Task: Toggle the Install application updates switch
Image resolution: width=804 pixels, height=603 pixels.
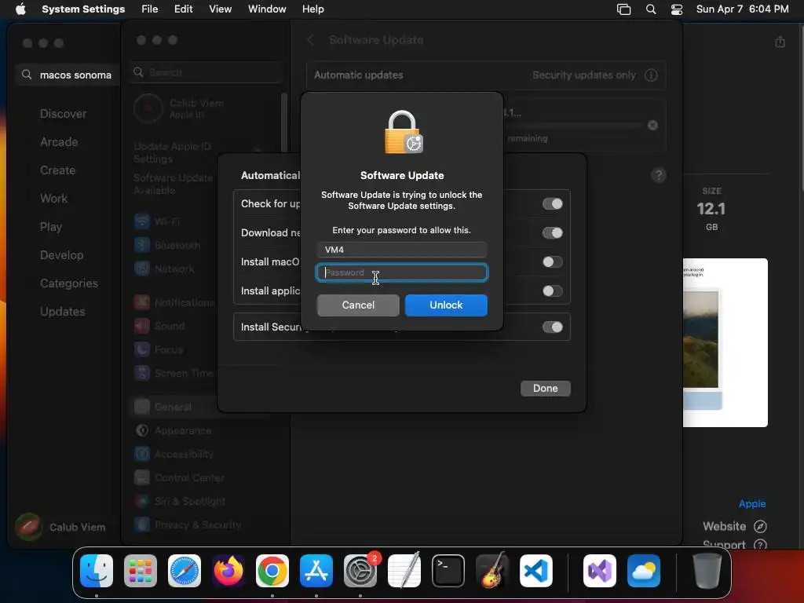Action: [552, 291]
